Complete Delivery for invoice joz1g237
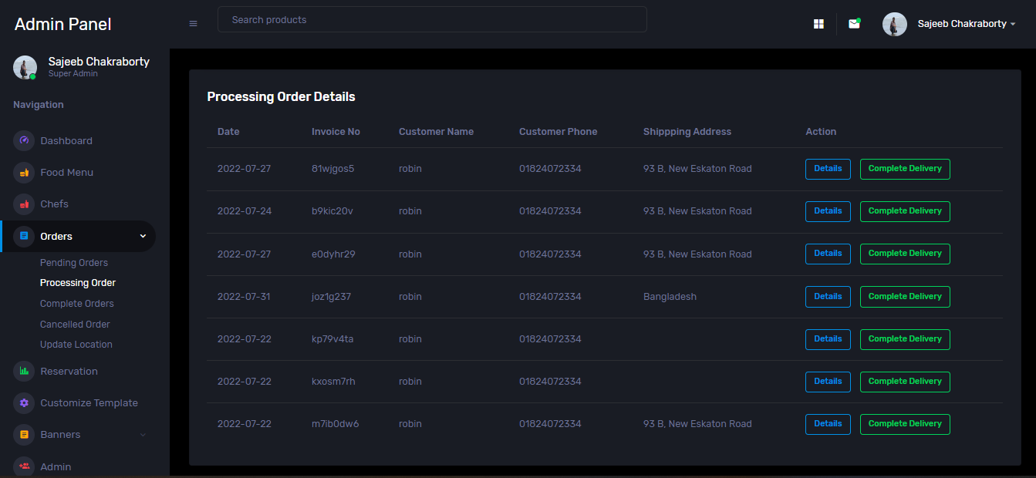The height and width of the screenshot is (478, 1036). point(905,297)
